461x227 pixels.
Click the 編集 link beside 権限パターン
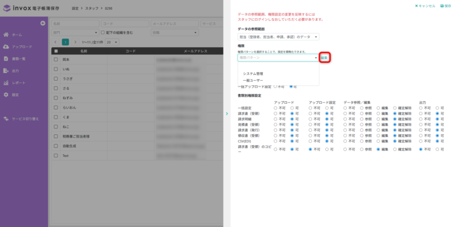click(324, 58)
